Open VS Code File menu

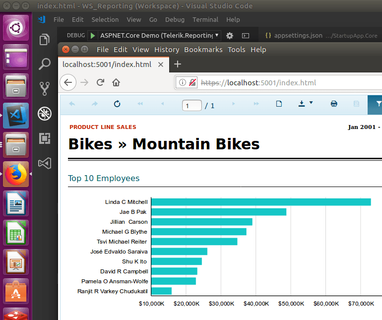(59, 20)
